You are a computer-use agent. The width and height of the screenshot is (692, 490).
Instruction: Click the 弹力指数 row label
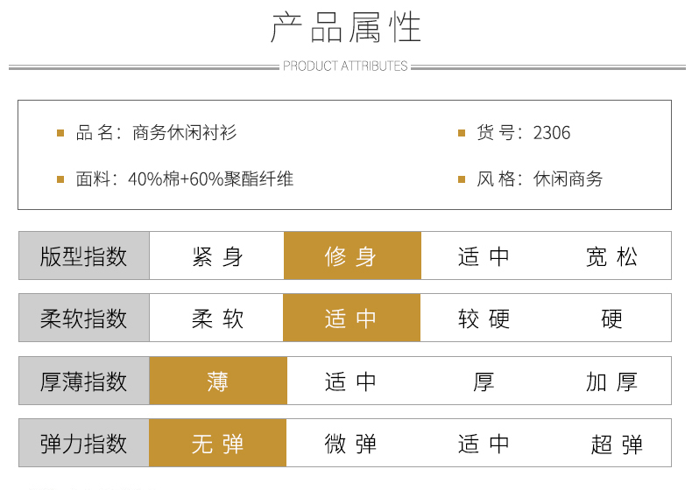tap(84, 444)
